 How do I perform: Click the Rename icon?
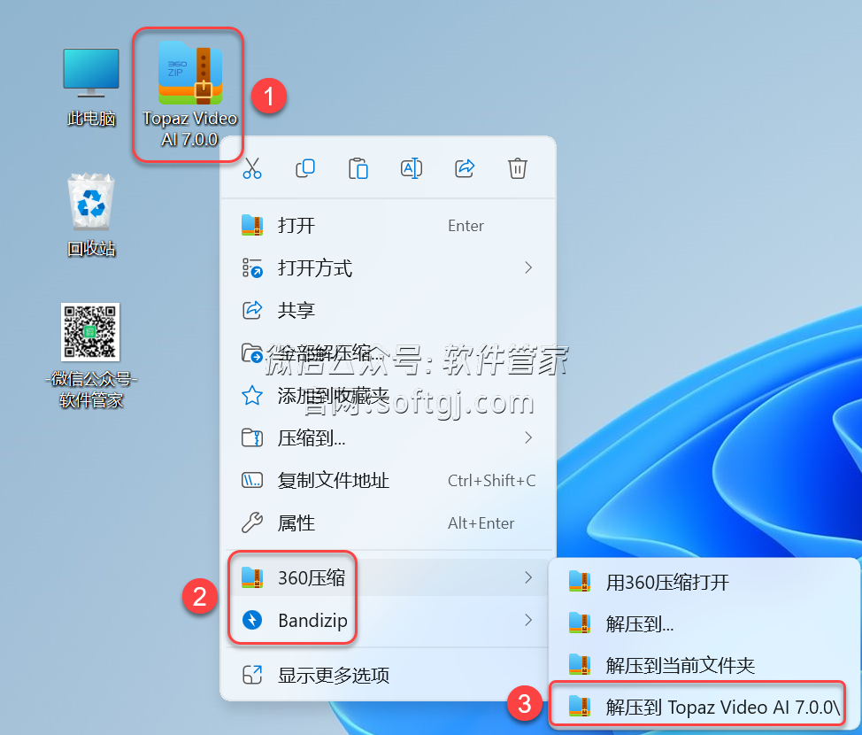tap(412, 167)
